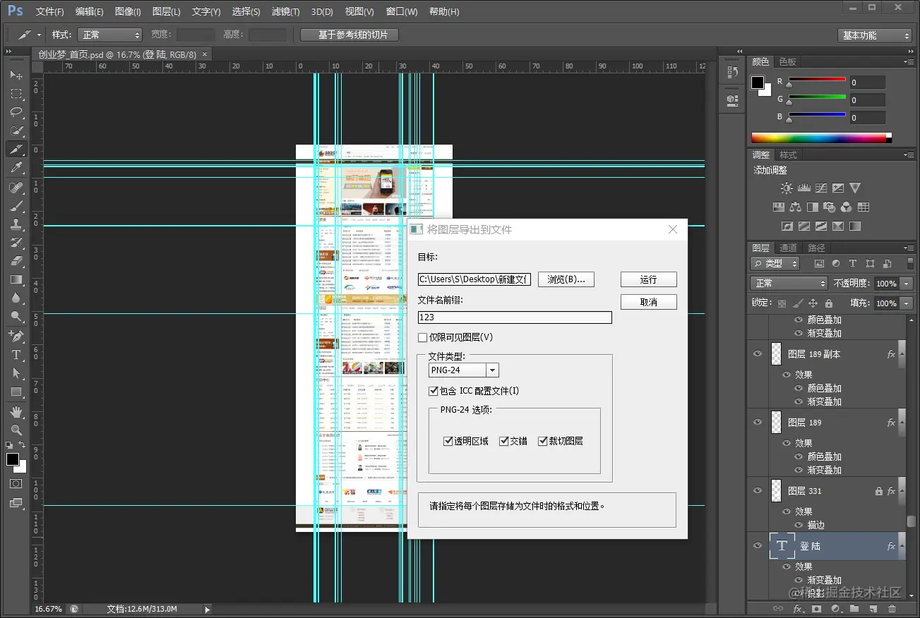Screen dimensions: 920x618
Task: Open the 不透明度 slider dropdown arrow
Action: (x=906, y=284)
